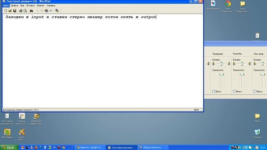Adjust the Лин. вход balance slider

click(262, 64)
